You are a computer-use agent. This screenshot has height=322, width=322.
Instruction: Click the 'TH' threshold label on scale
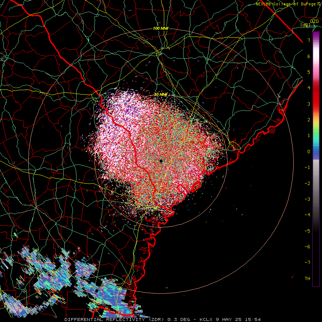click(x=307, y=279)
